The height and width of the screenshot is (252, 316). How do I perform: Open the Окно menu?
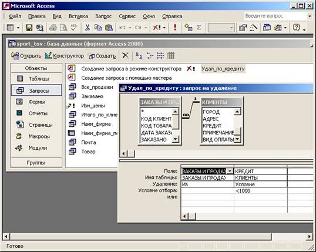[x=149, y=16]
